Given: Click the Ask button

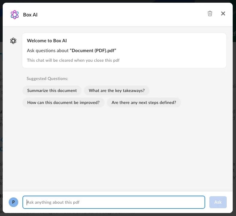Looking at the screenshot, I should [218, 202].
